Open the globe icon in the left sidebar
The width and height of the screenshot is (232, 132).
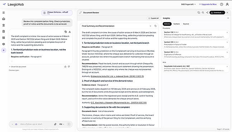point(4,44)
